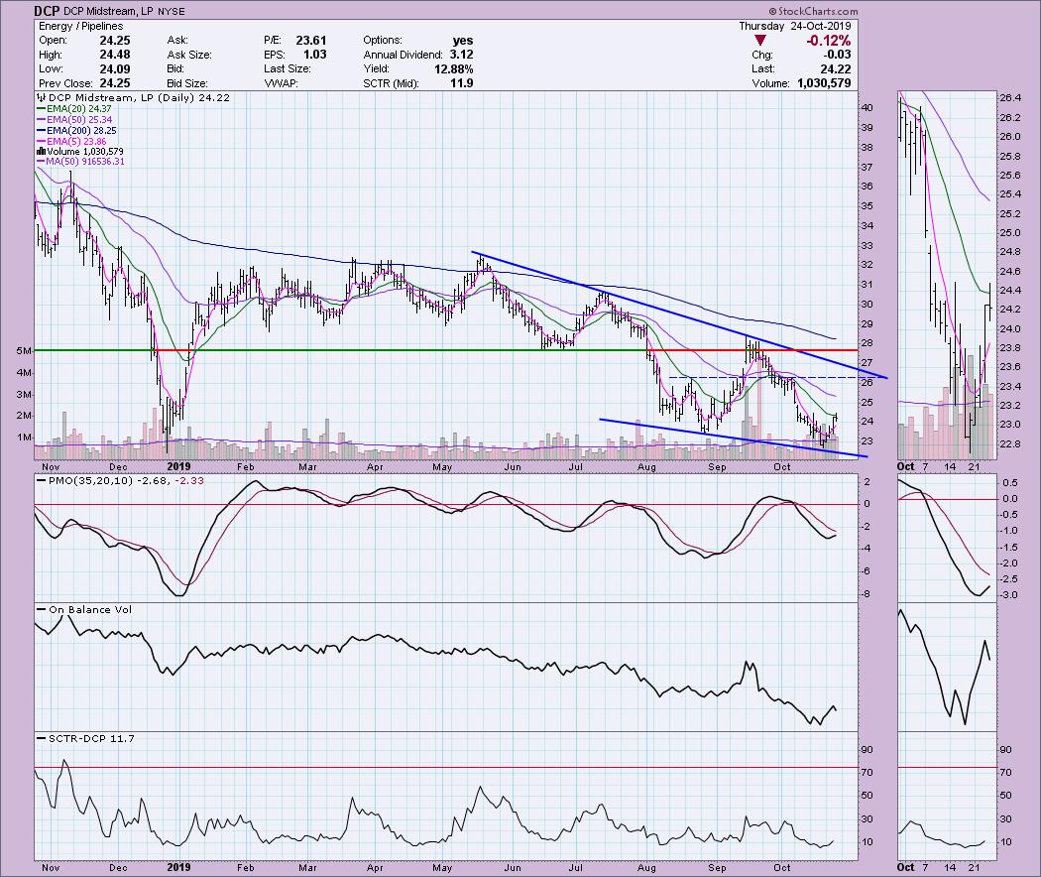
Task: Click the header Volume figure on the right
Action: click(x=822, y=83)
